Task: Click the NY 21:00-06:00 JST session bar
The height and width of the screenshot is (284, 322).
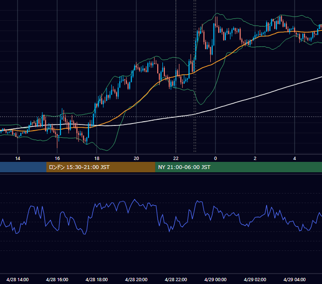Action: [238, 167]
